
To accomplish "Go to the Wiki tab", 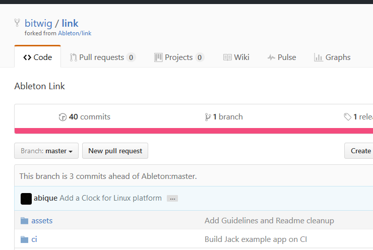I will [236, 57].
